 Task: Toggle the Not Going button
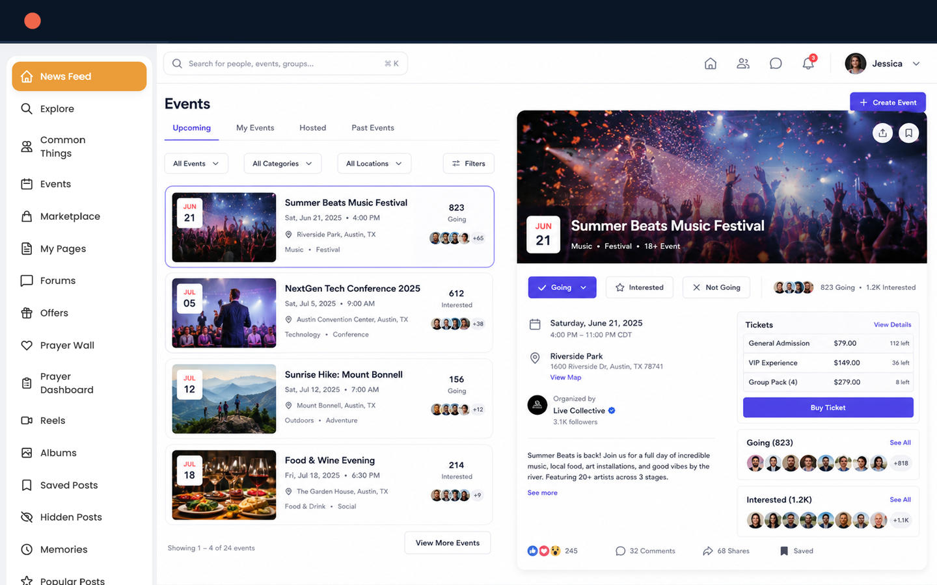[x=716, y=287]
